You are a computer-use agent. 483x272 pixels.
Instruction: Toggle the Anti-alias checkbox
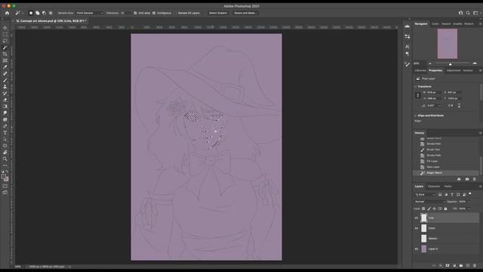coord(135,13)
